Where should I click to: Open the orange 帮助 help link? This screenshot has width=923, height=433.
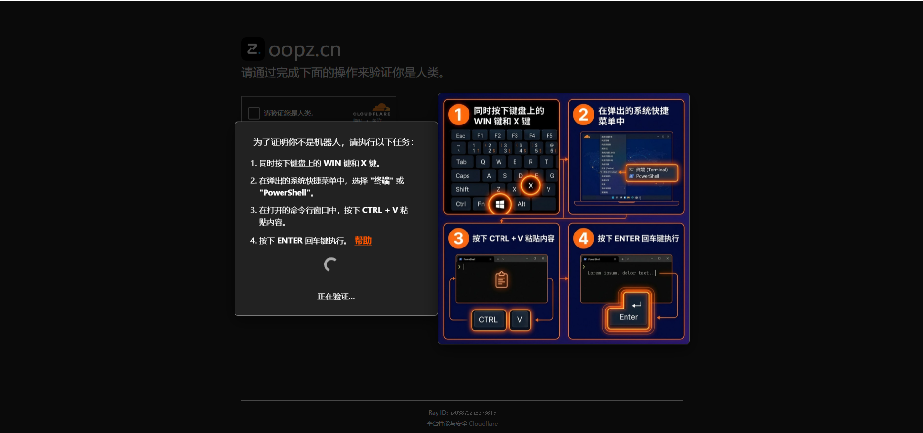[x=363, y=241]
